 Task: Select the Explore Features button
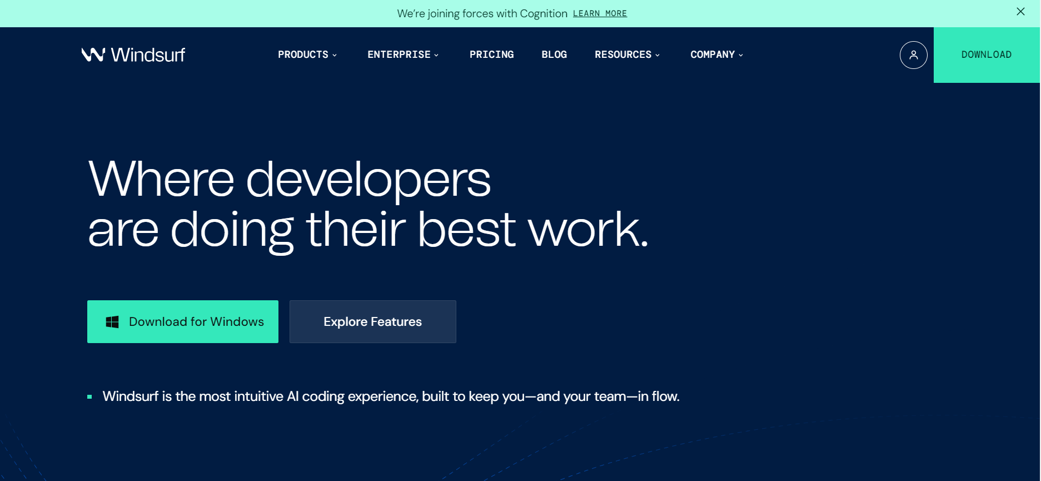coord(372,322)
